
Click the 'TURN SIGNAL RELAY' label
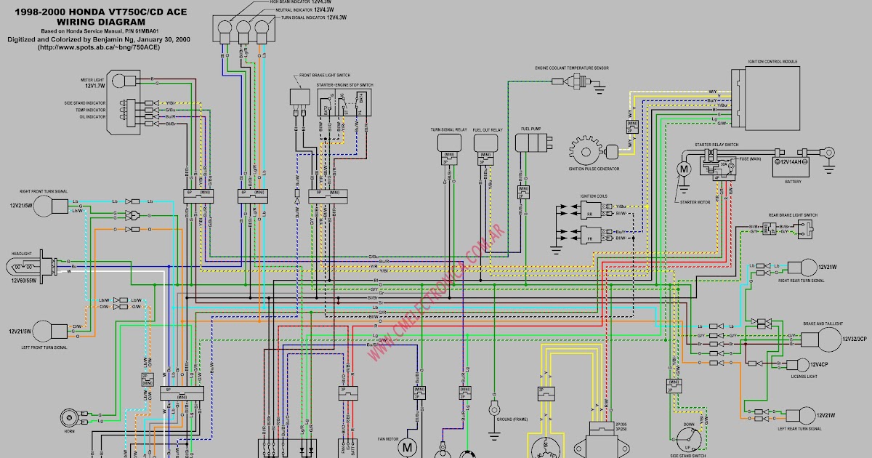pos(448,129)
